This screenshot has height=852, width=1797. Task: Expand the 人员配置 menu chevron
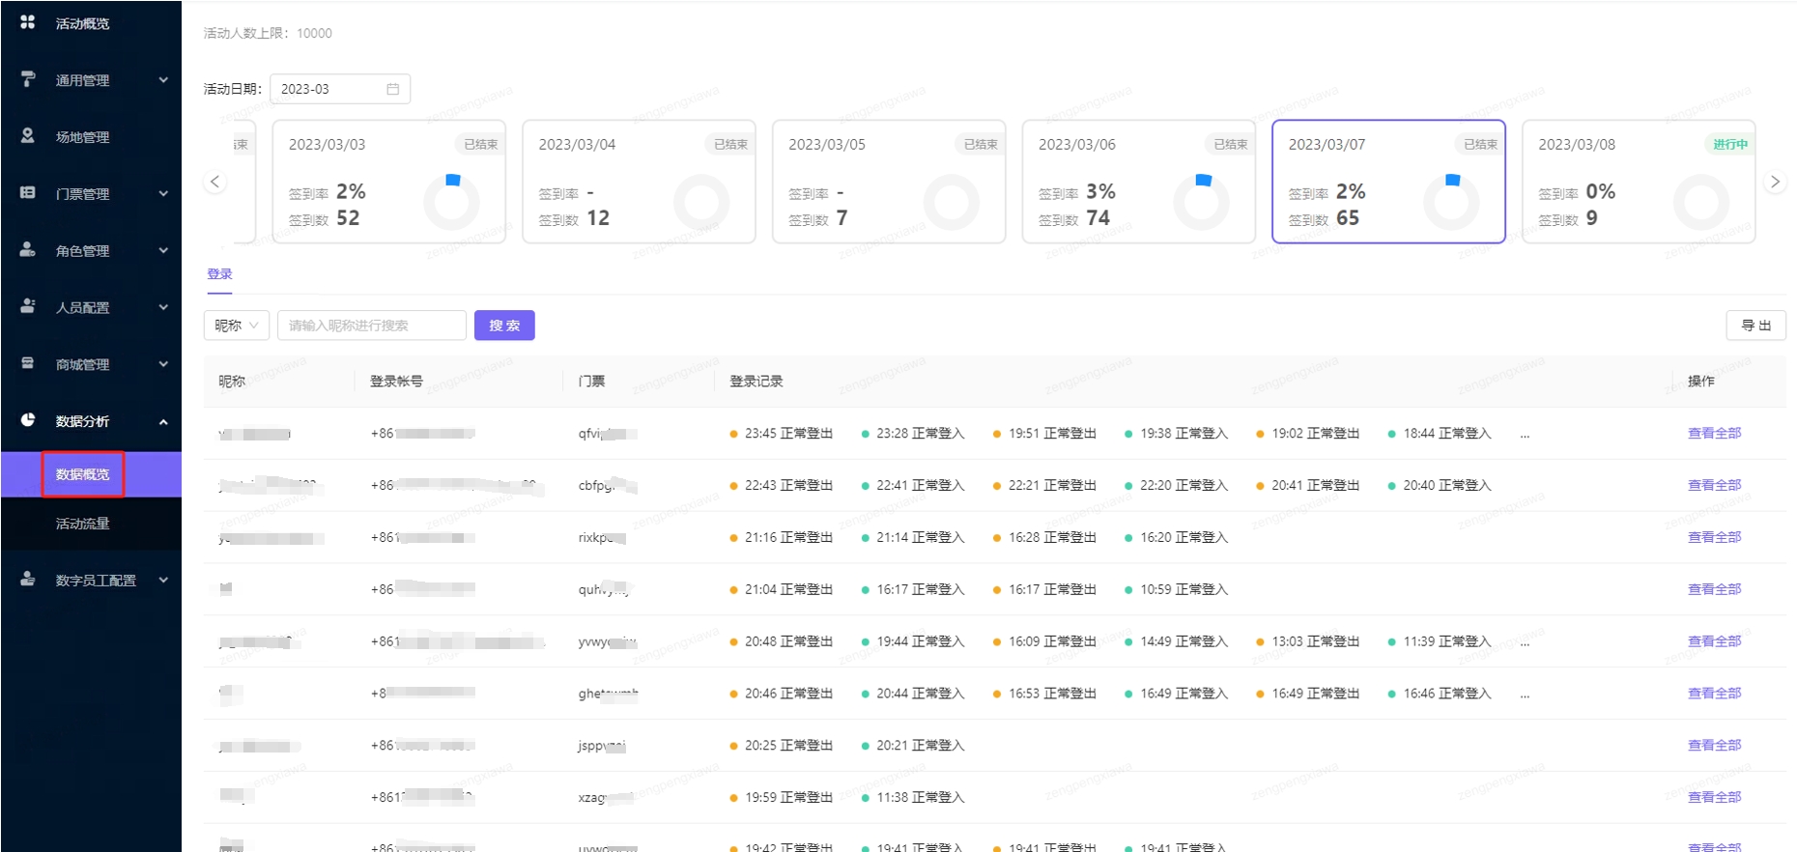click(163, 308)
